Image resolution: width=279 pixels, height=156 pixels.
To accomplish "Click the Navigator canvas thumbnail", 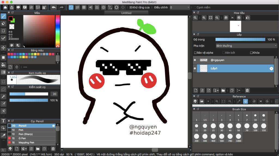I will [x=235, y=26].
